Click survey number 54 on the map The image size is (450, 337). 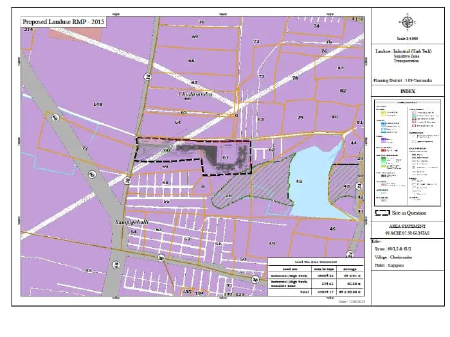click(x=134, y=232)
